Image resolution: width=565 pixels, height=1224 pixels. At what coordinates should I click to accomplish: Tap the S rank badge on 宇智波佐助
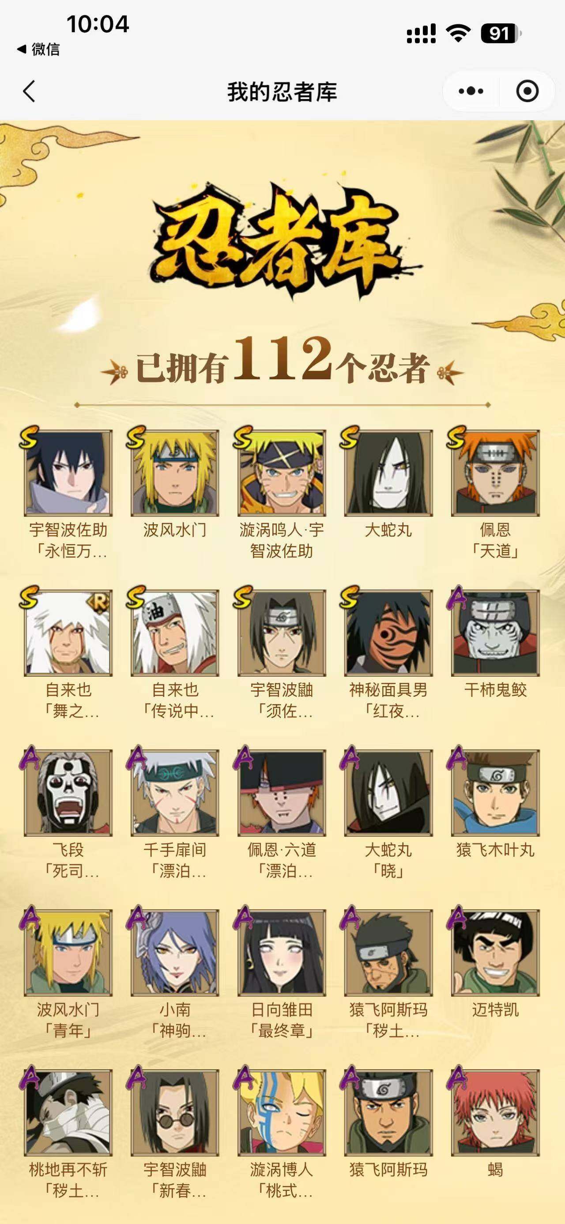pyautogui.click(x=29, y=438)
